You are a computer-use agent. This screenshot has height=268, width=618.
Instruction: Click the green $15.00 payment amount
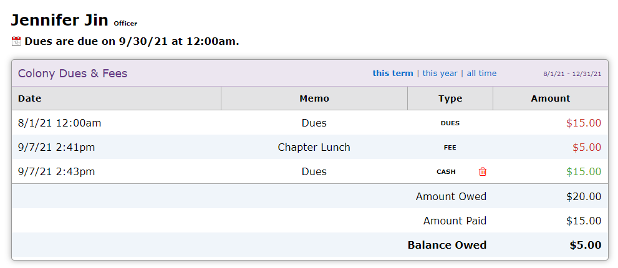pos(584,171)
